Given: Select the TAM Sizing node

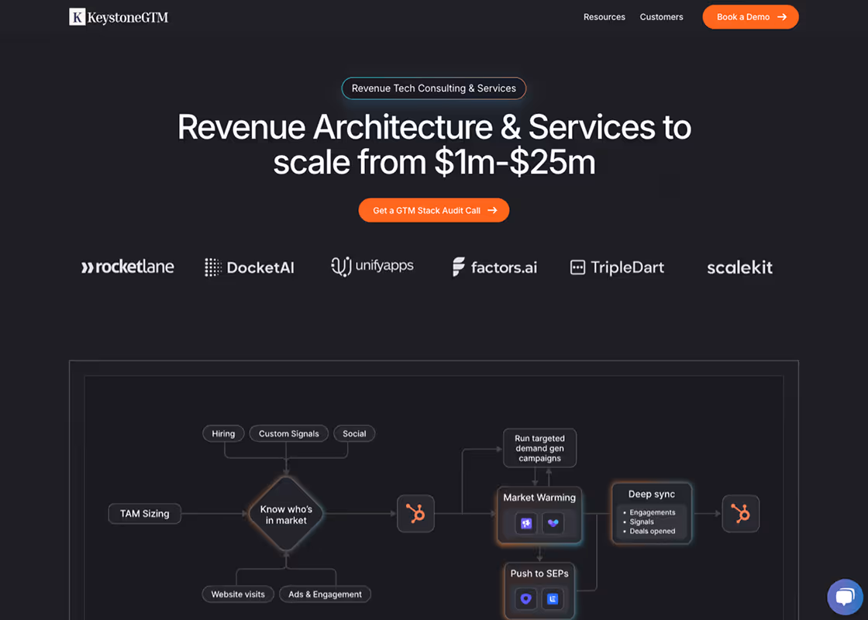Looking at the screenshot, I should (144, 513).
